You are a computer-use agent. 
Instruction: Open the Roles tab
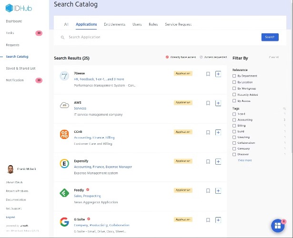coord(153,24)
